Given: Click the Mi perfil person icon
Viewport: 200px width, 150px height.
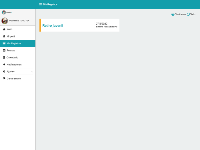Looking at the screenshot, I should pos(4,36).
